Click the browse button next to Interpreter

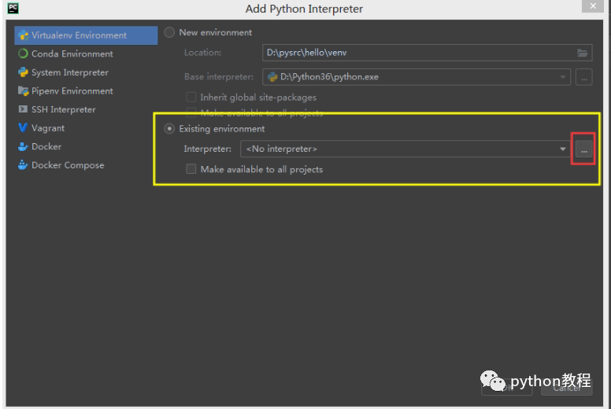[583, 149]
